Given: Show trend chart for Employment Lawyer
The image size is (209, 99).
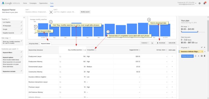Looking at the screenshot, I should click(x=60, y=56).
